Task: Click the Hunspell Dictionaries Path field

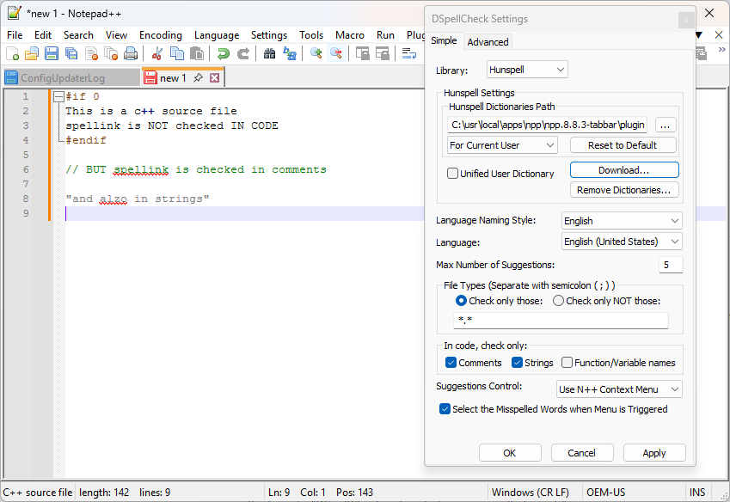Action: coord(547,125)
